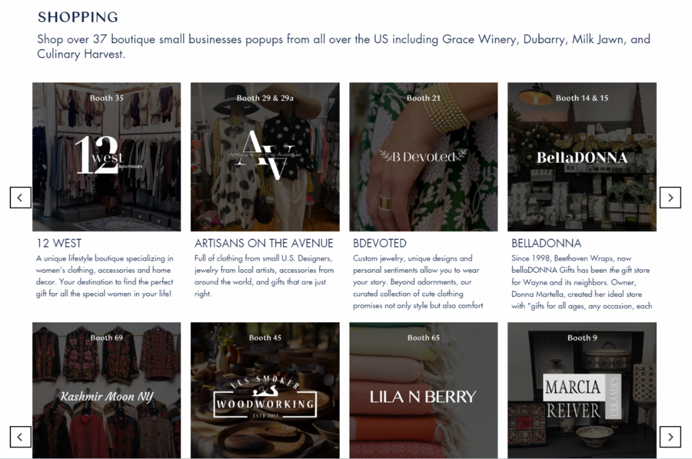Open the 12 West boutique thumbnail
Image resolution: width=692 pixels, height=459 pixels.
pyautogui.click(x=107, y=157)
